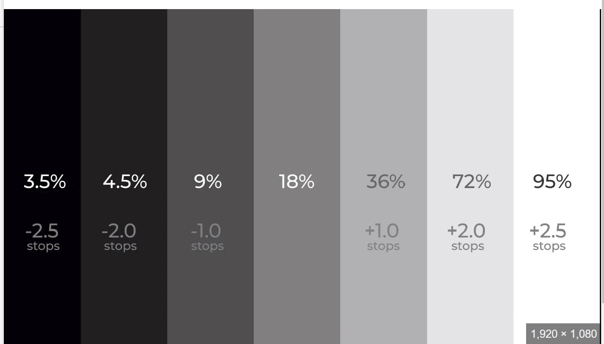Select the 36% light gray swatch
604x344 pixels.
[x=383, y=96]
